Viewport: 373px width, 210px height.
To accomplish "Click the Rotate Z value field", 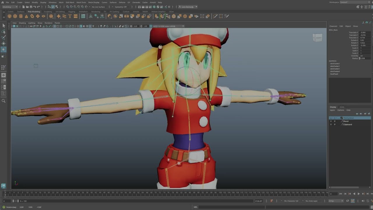I will (365, 45).
